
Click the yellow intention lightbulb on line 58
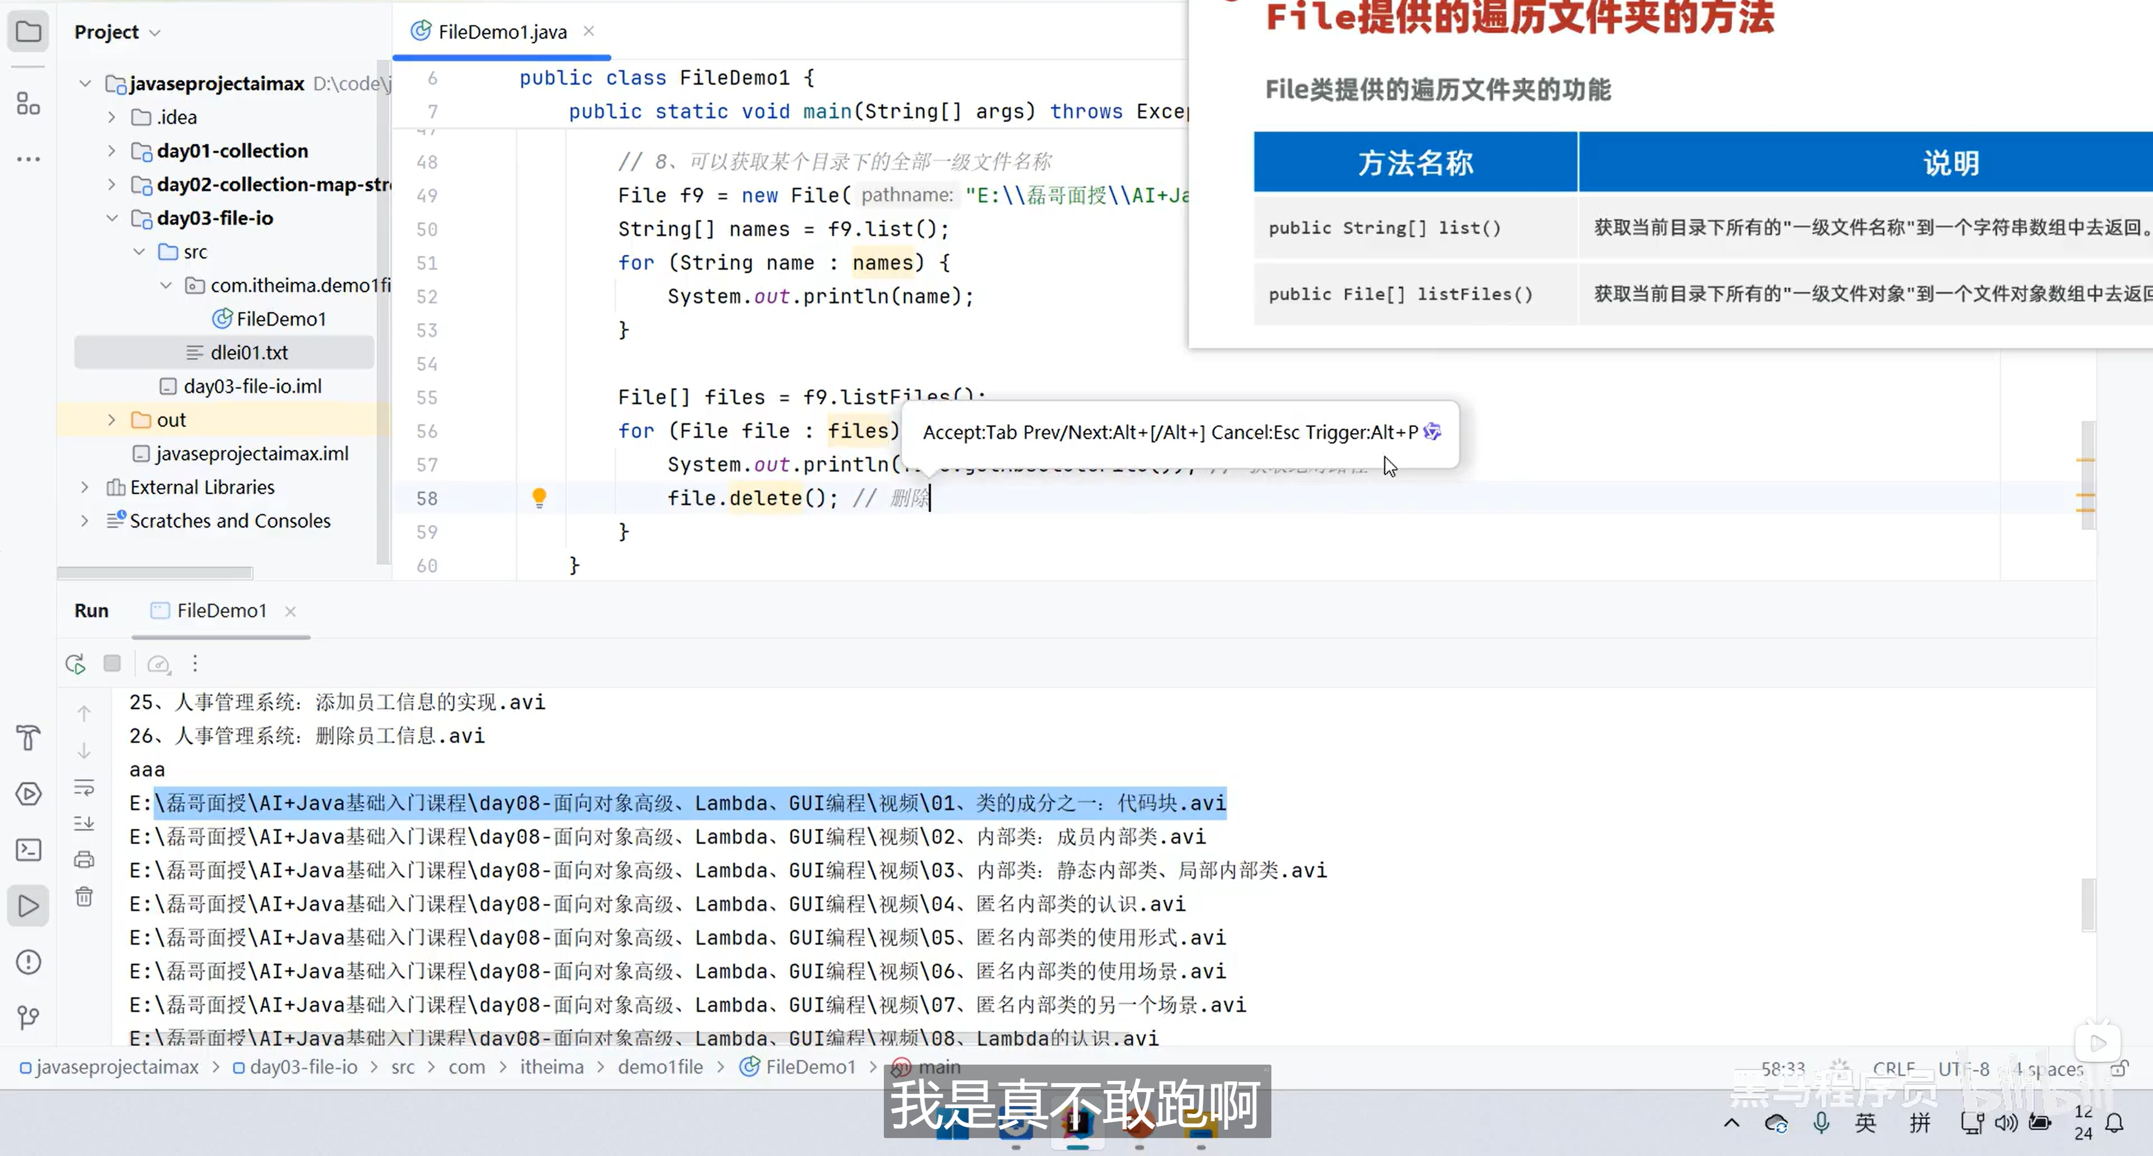(x=539, y=498)
